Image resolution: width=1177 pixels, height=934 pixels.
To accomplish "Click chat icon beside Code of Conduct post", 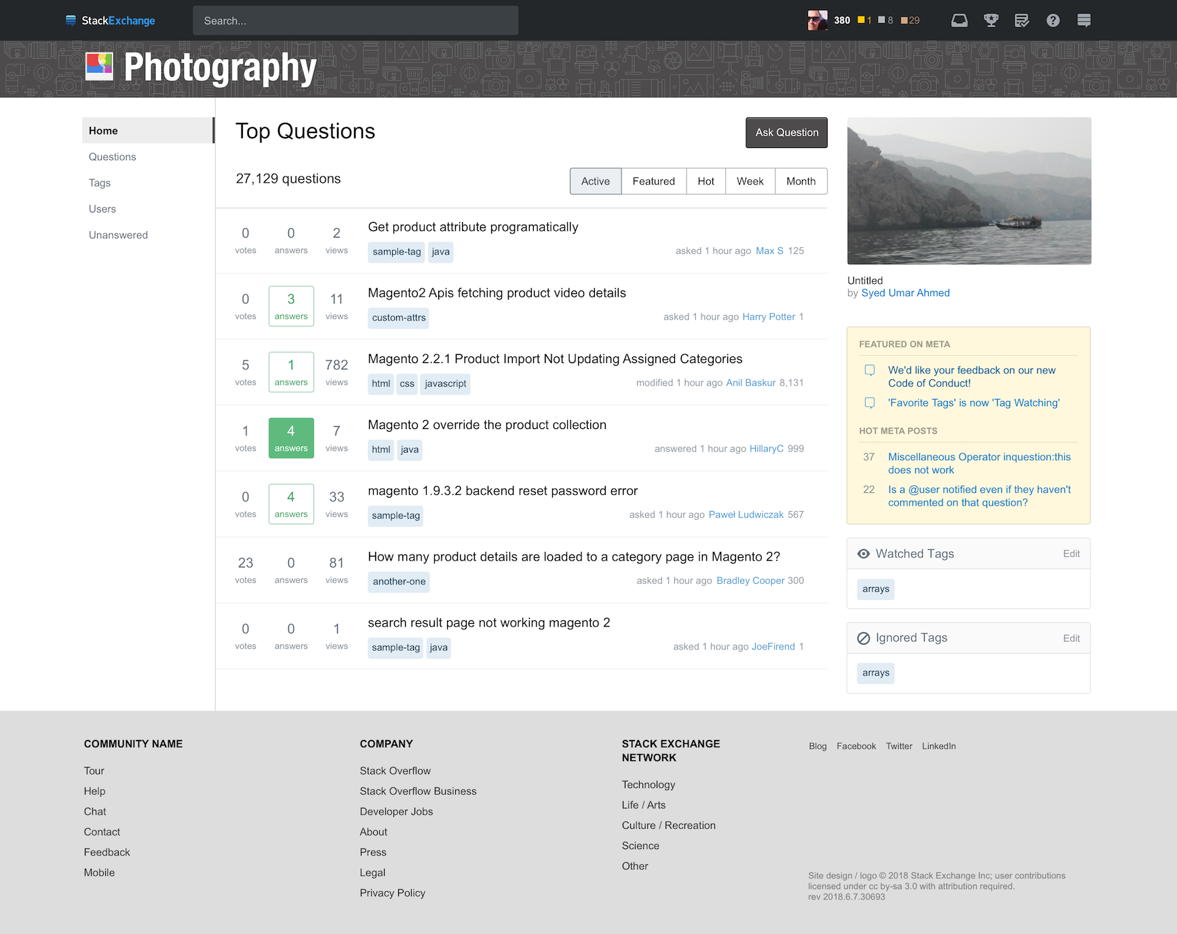I will tap(870, 371).
